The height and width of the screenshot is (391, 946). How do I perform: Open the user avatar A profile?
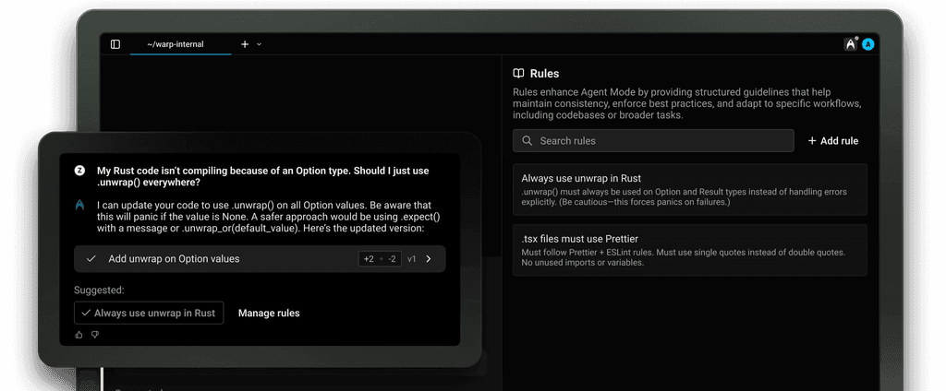(x=868, y=44)
